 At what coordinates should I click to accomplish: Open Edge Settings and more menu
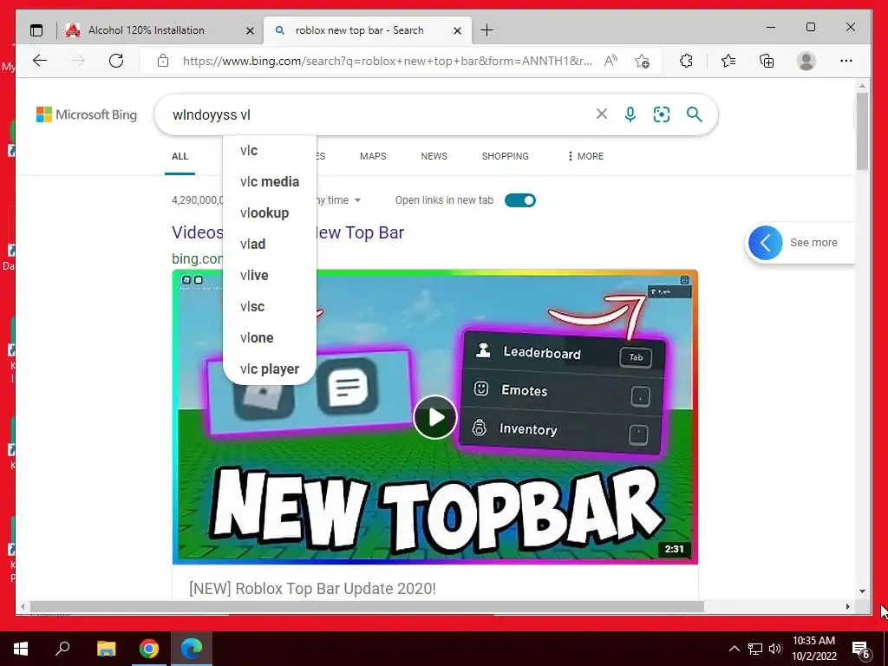(x=846, y=61)
